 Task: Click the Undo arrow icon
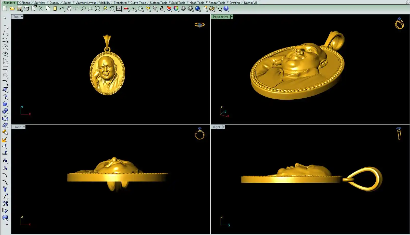click(x=62, y=8)
